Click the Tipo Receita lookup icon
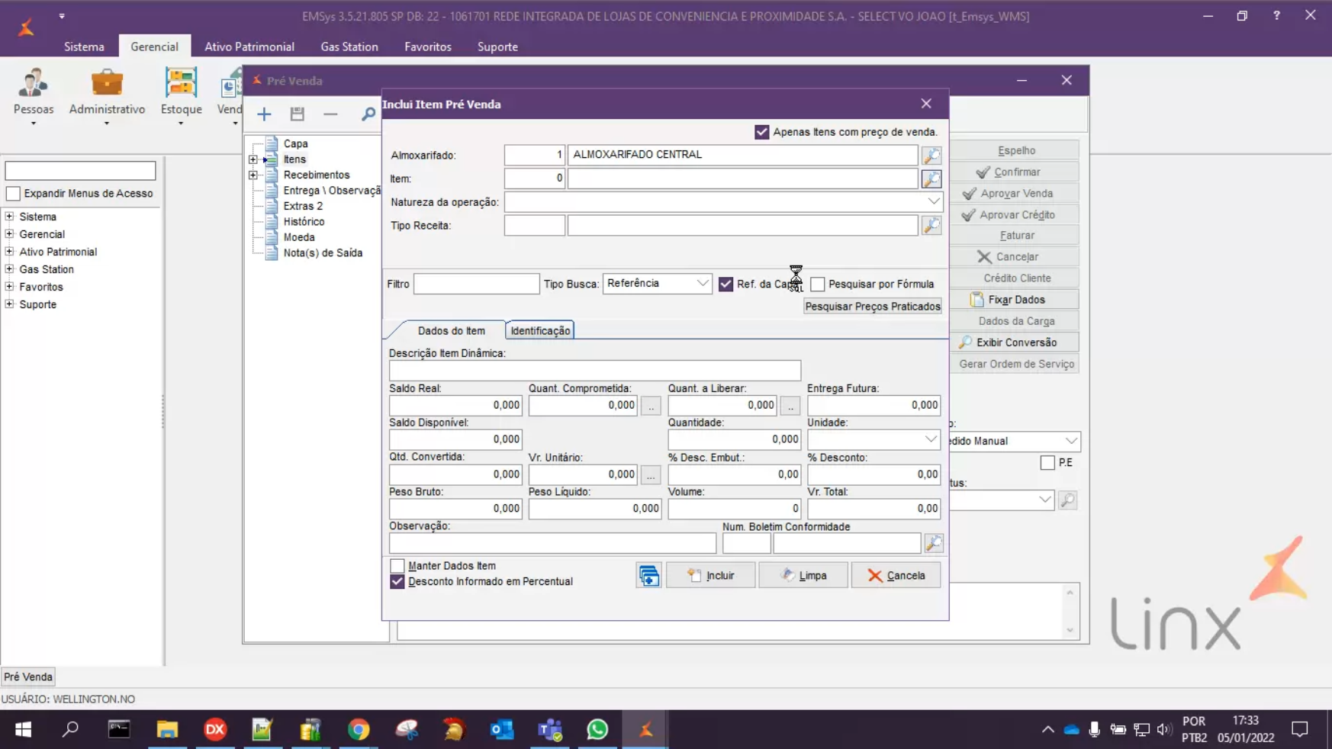Image resolution: width=1332 pixels, height=749 pixels. pyautogui.click(x=931, y=226)
